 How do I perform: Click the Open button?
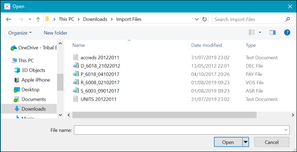pyautogui.click(x=228, y=142)
